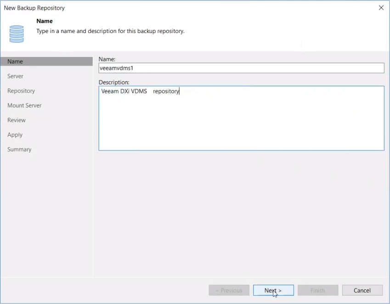Screen dimensions: 390x304
Task: Click the greyed-out Finish button
Action: click(317, 290)
